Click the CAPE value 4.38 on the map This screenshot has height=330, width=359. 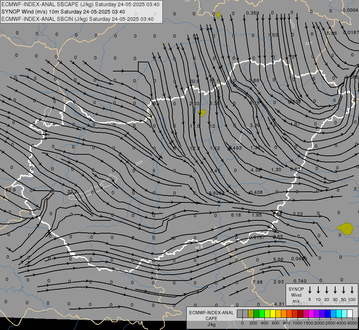pyautogui.click(x=256, y=170)
